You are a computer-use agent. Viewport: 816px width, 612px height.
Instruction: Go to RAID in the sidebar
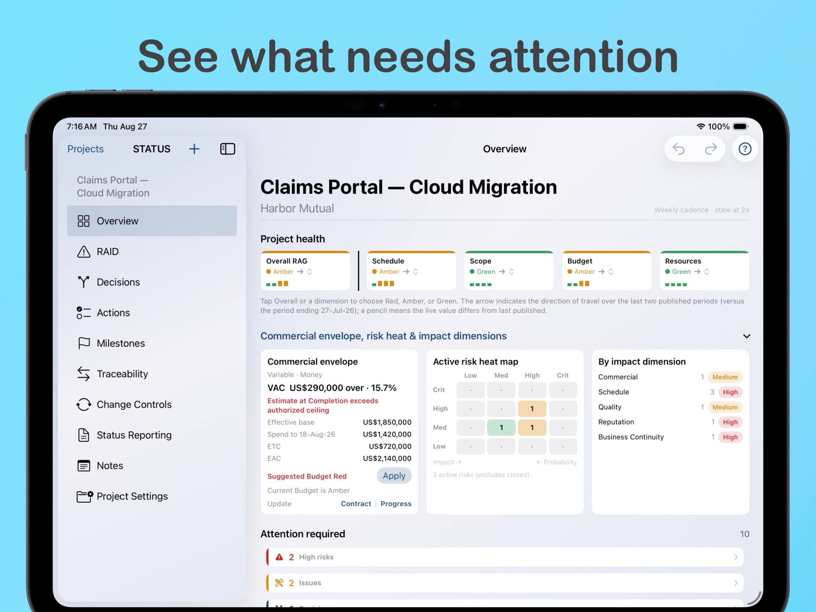152,252
